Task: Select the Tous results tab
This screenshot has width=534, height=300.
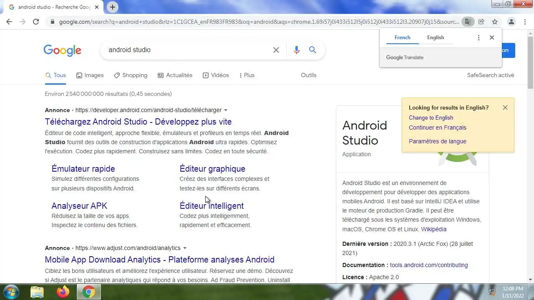Action: [x=55, y=75]
